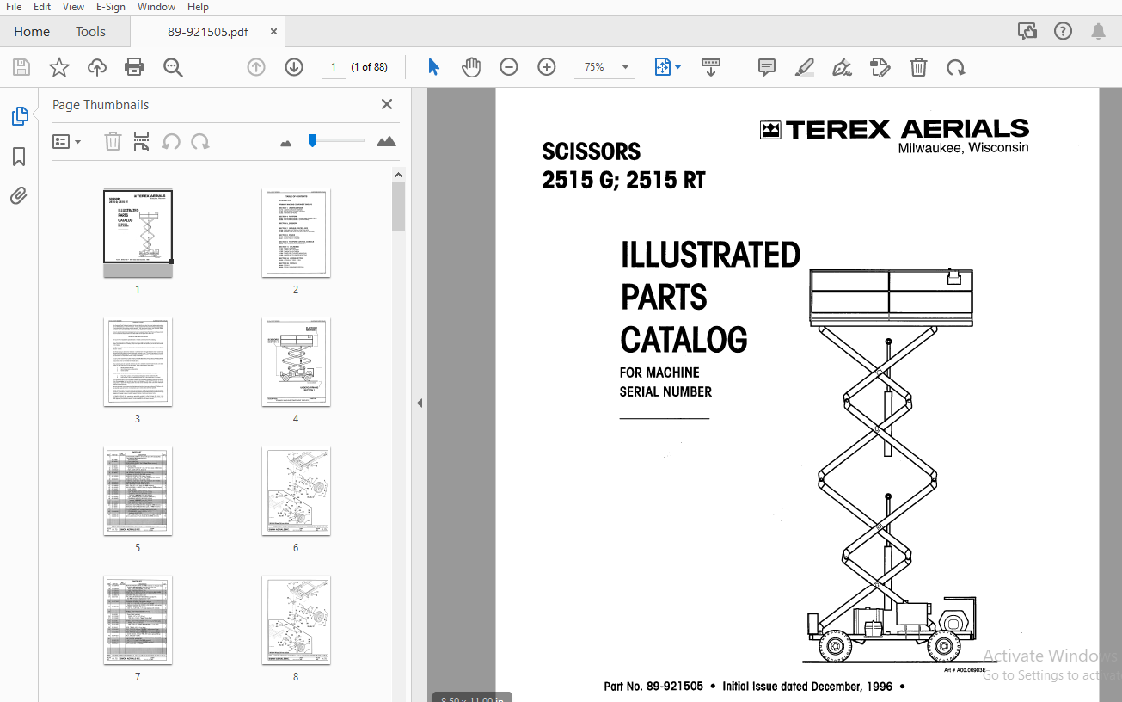Select page 7 thumbnail
This screenshot has height=702, width=1122.
[138, 619]
